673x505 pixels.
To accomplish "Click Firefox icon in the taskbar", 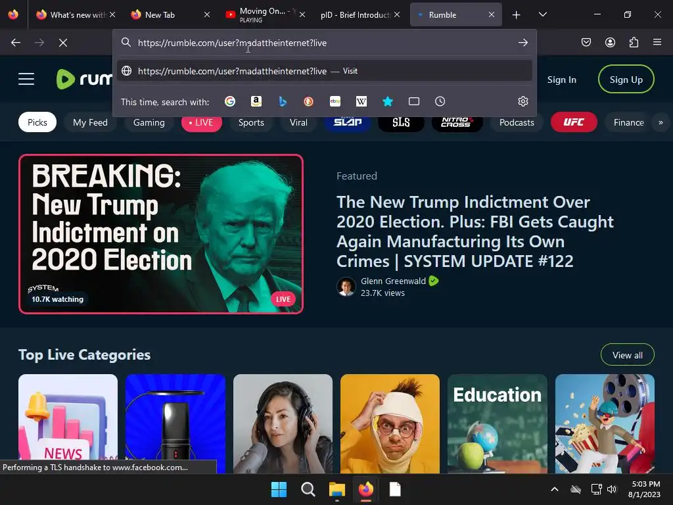I will 365,489.
